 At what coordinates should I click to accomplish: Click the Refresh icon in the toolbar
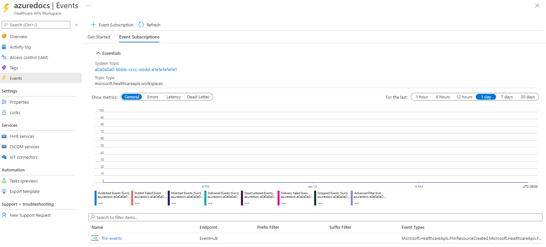[141, 25]
